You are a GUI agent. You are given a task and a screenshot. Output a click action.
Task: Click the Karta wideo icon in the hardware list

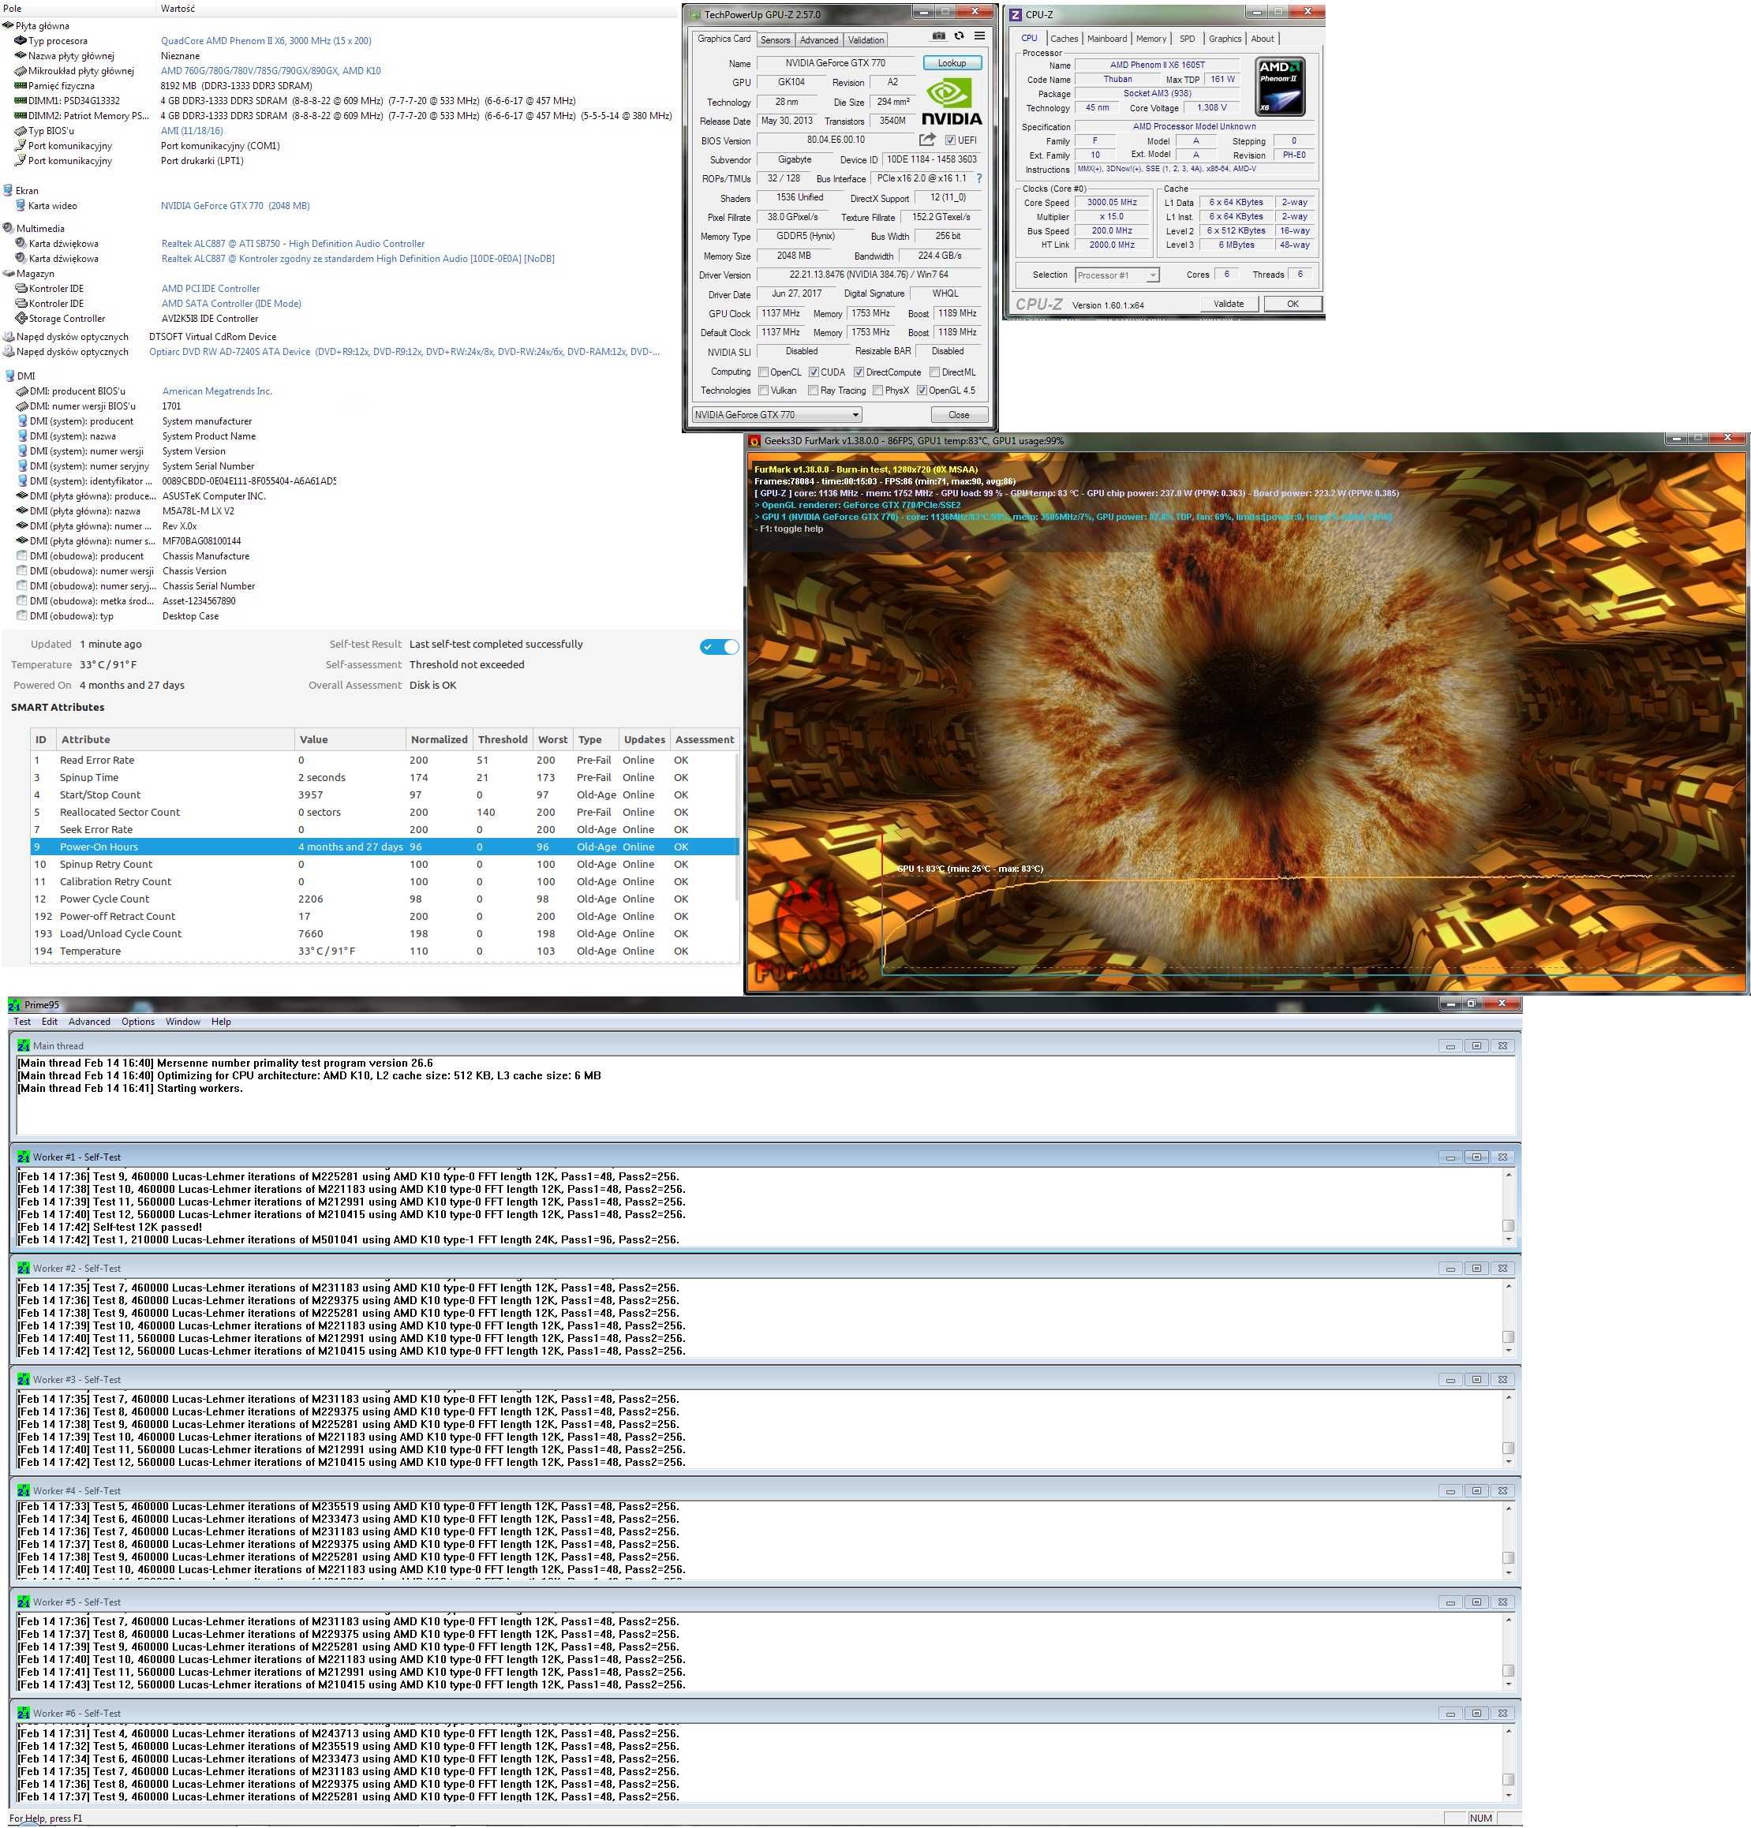pyautogui.click(x=21, y=206)
